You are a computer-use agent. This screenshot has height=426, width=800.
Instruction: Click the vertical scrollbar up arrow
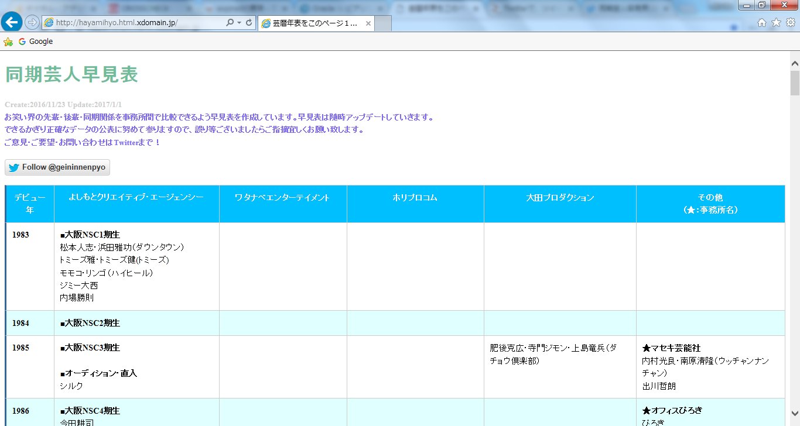795,63
